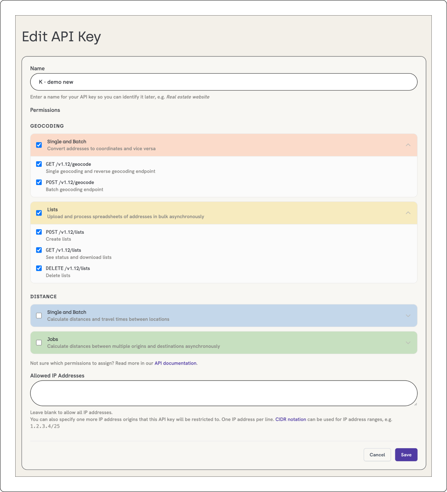The image size is (447, 492).
Task: Toggle POST /v1.12/lists checkbox
Action: [39, 232]
